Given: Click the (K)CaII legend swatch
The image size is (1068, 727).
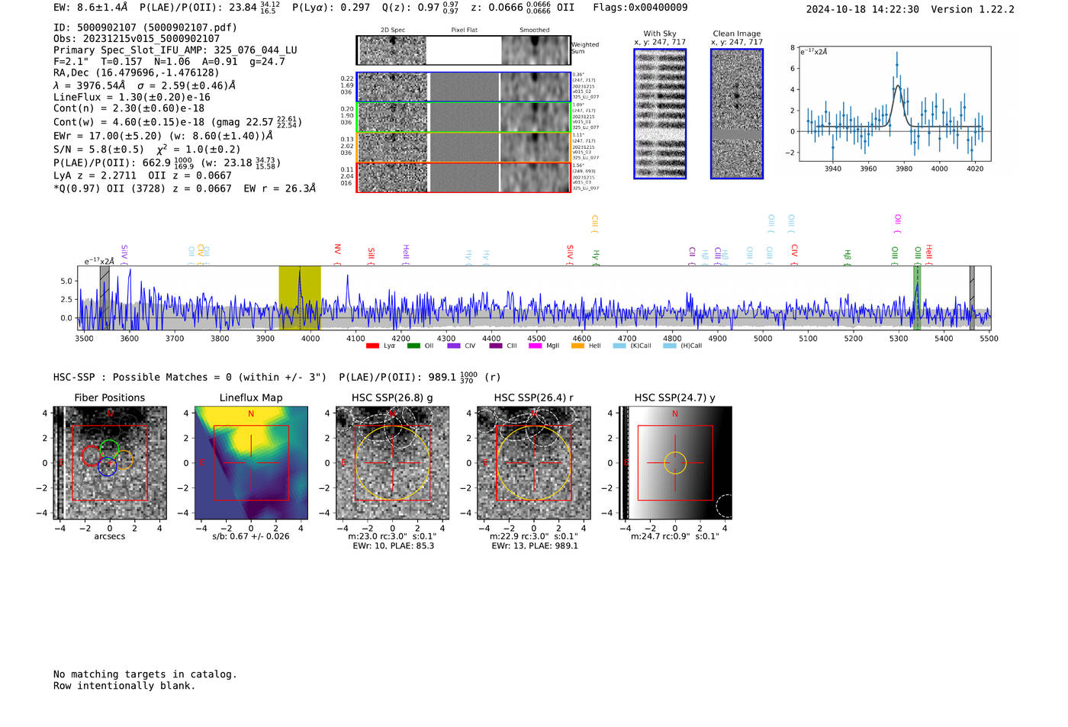Looking at the screenshot, I should pos(619,346).
